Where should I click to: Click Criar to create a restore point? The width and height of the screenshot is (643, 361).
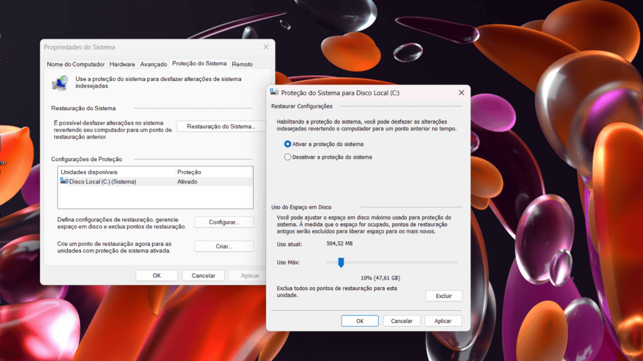click(224, 246)
